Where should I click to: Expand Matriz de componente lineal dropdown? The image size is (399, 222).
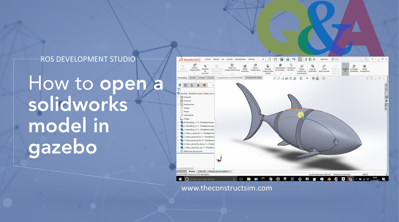pyautogui.click(x=232, y=74)
